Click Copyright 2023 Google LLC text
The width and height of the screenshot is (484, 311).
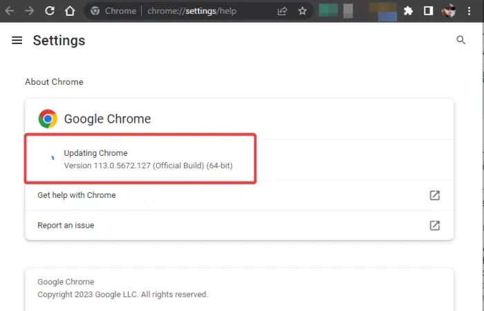[123, 294]
